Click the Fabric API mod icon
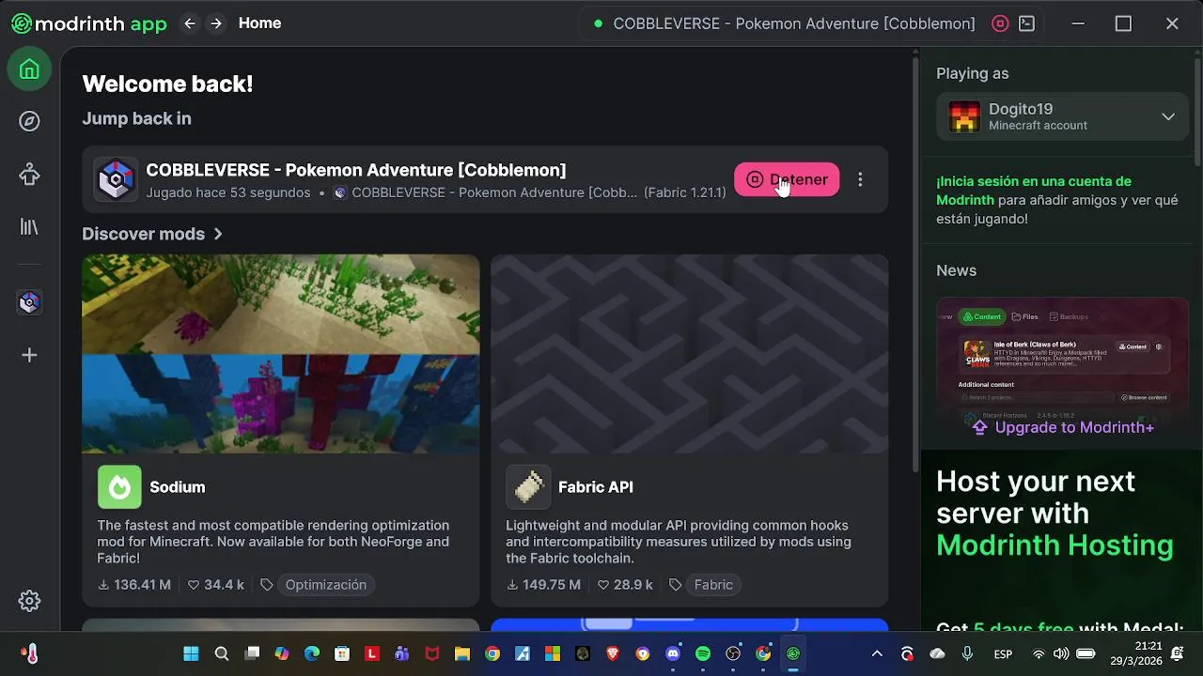1203x676 pixels. (528, 486)
